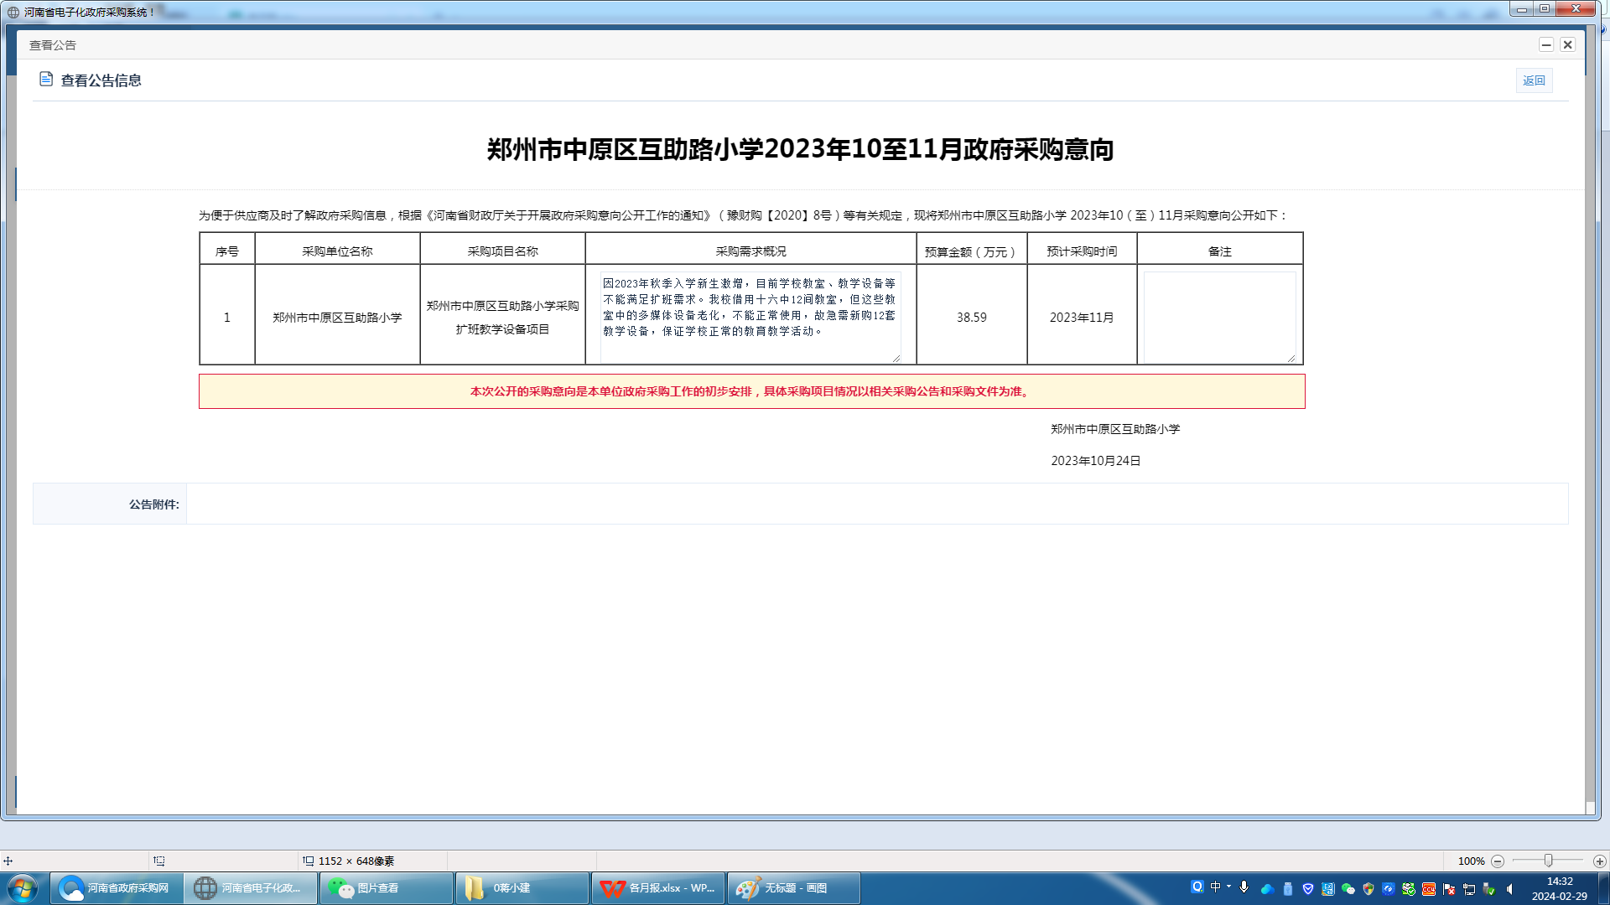1610x905 pixels.
Task: Click the WeChat tray icon
Action: point(1348,889)
